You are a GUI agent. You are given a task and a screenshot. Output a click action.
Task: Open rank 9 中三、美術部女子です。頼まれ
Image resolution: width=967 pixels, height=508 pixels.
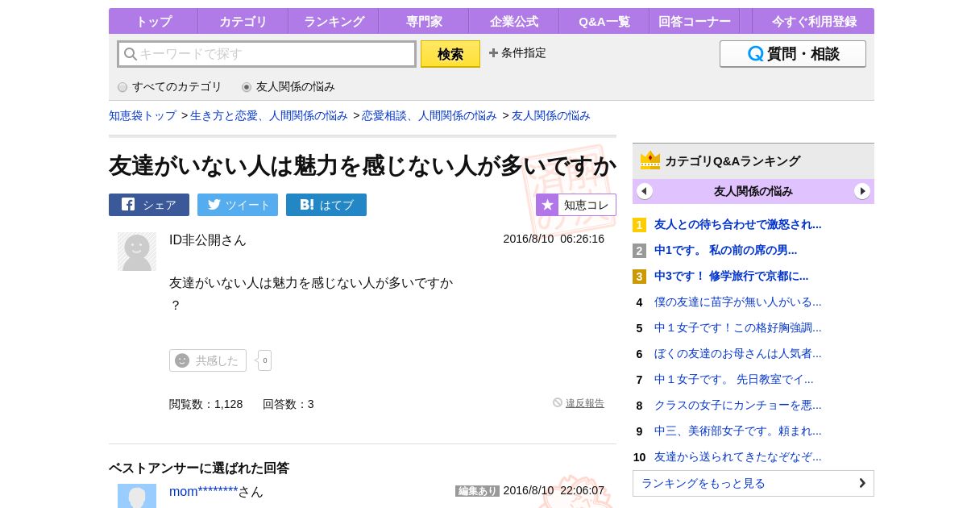738,431
